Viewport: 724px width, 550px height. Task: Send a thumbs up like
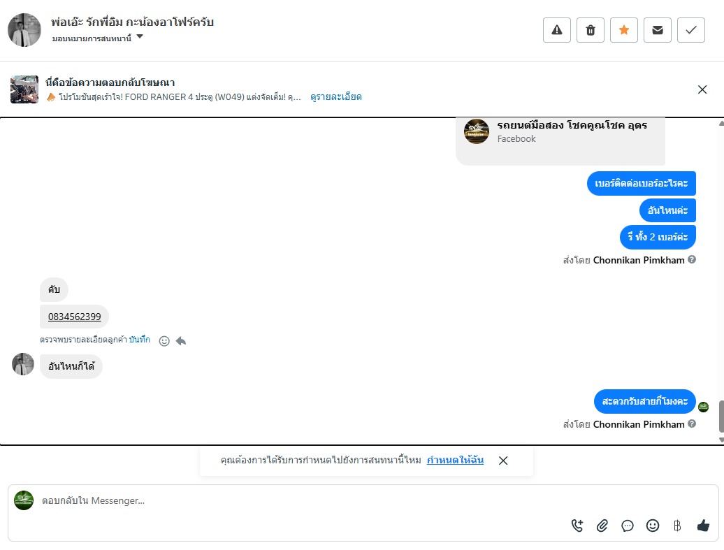point(703,526)
